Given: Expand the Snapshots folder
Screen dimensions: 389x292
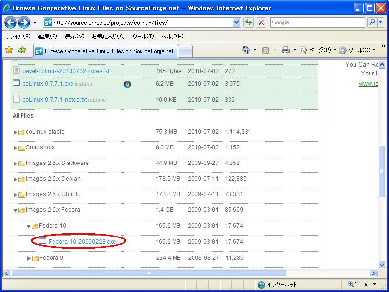Looking at the screenshot, I should pyautogui.click(x=16, y=148).
